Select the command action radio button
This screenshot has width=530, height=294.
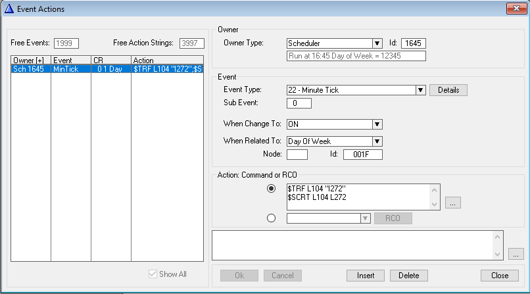coord(271,189)
